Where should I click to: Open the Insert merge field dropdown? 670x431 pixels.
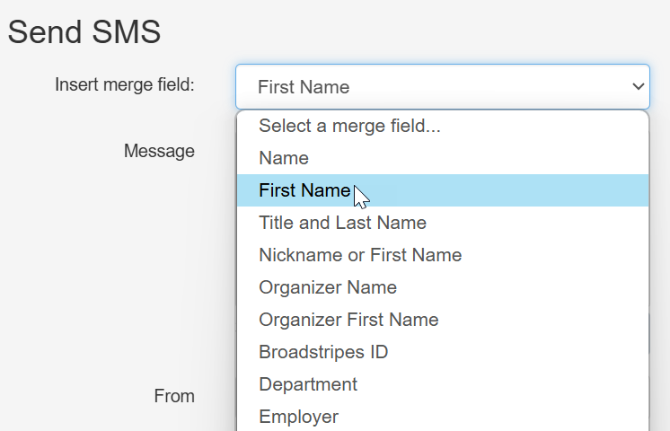[443, 87]
